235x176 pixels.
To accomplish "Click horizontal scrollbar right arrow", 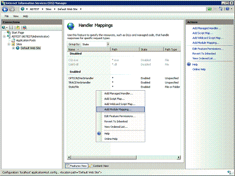I will coord(179,157).
